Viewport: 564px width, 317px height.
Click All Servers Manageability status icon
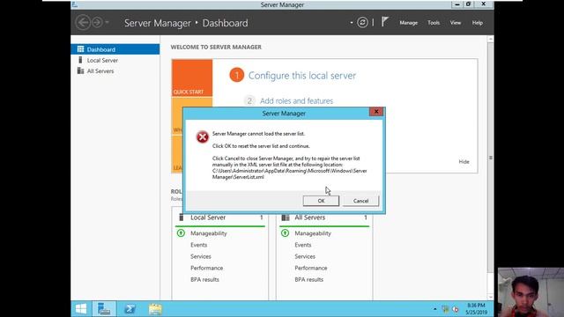[x=285, y=233]
